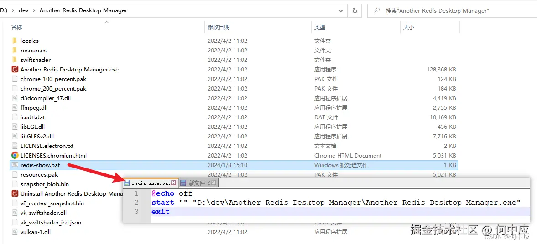Click the 10,169 KB size cell

[443, 117]
